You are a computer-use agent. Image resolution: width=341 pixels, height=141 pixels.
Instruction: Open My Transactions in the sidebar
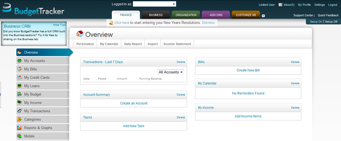click(43, 111)
